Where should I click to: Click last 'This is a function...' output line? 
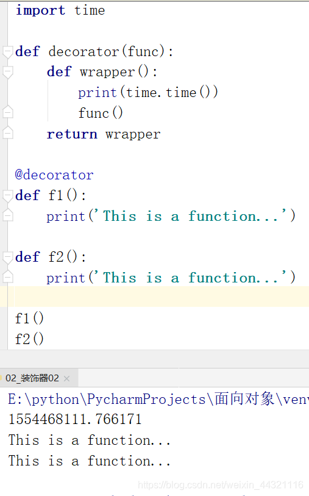click(90, 461)
